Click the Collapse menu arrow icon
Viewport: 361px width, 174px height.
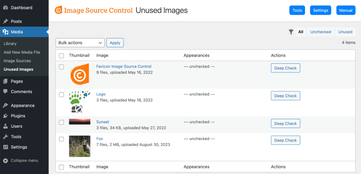pyautogui.click(x=6, y=161)
